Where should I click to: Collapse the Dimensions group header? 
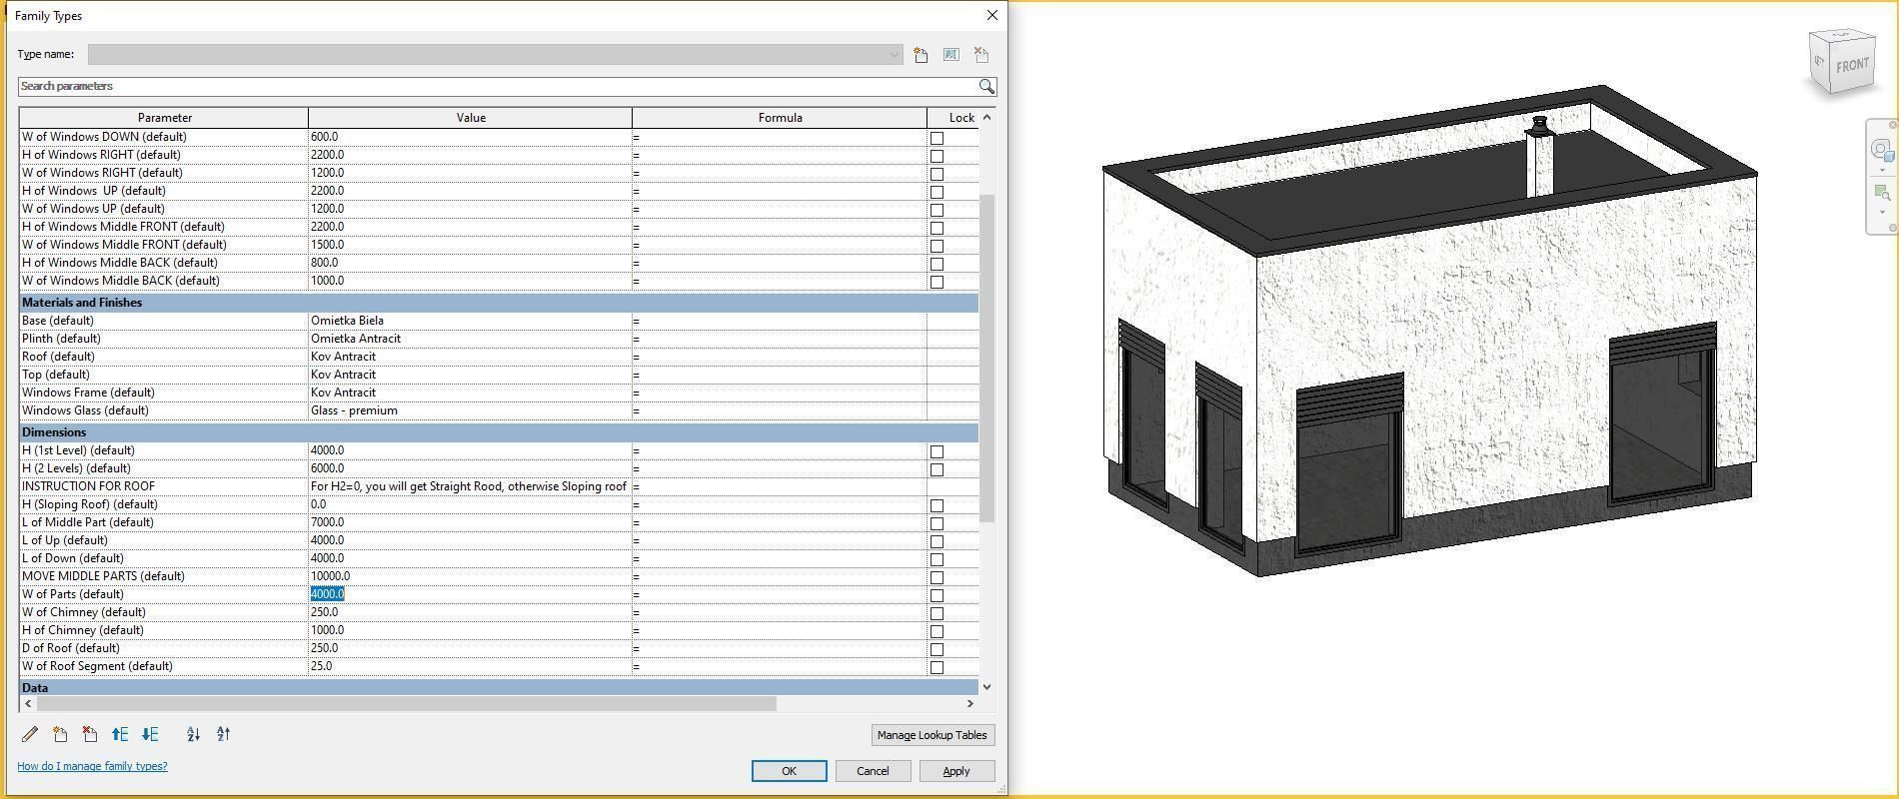click(x=499, y=432)
